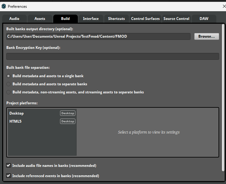The image size is (226, 184).
Task: Click the FMOD Studio logo icon
Action: pos(4,6)
